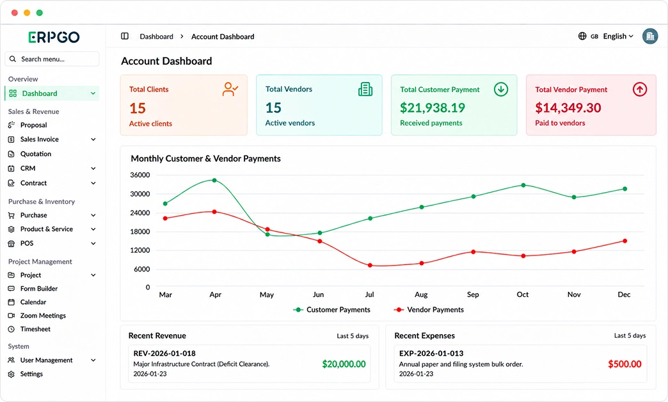Click the Customer Payment down-arrow icon
The width and height of the screenshot is (668, 402).
click(501, 90)
